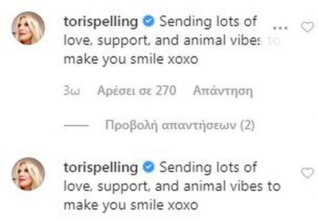The width and height of the screenshot is (318, 221).
Task: Click the 3ω timestamp under first comment
Action: (x=72, y=91)
